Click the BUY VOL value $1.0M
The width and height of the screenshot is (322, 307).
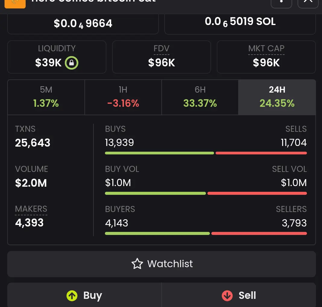(x=118, y=183)
